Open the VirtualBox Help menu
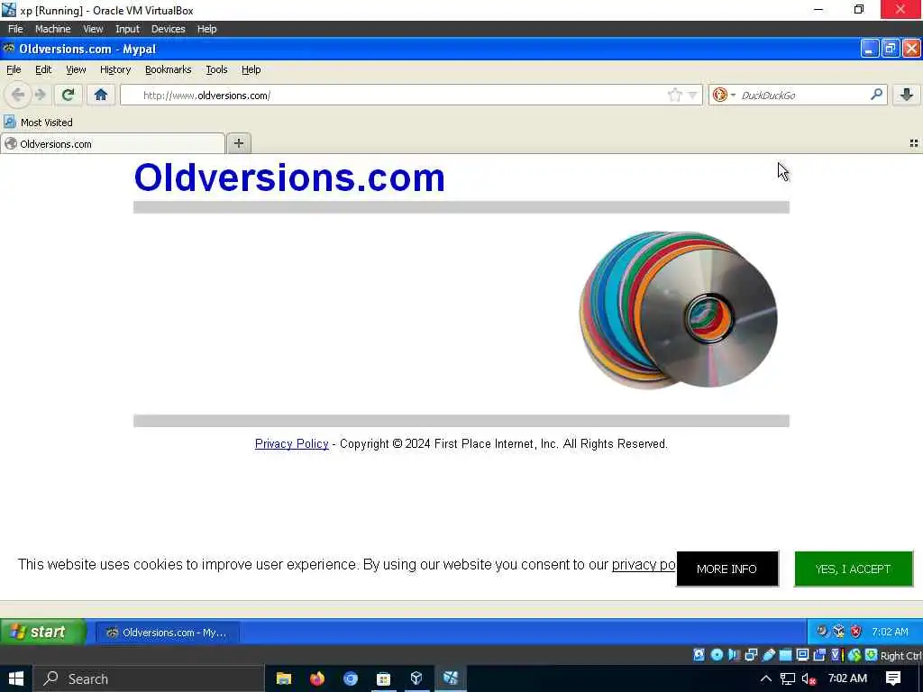Screen dimensions: 923x692 206,29
